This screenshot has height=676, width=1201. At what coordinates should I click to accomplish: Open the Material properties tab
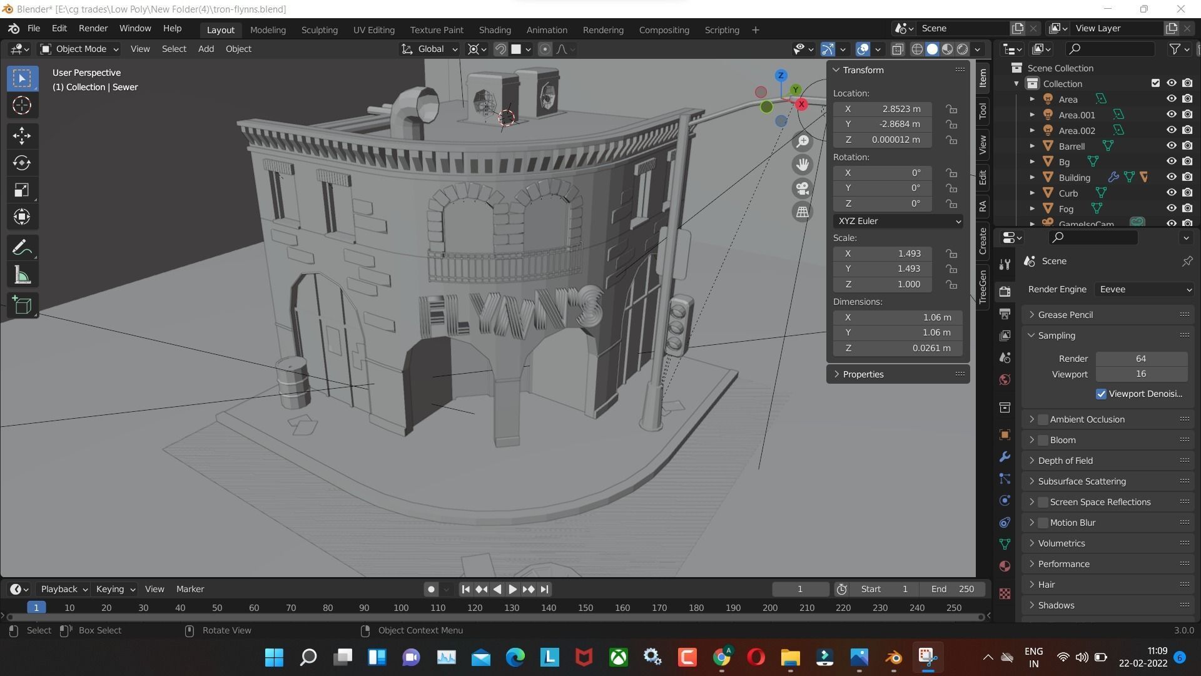[1005, 566]
